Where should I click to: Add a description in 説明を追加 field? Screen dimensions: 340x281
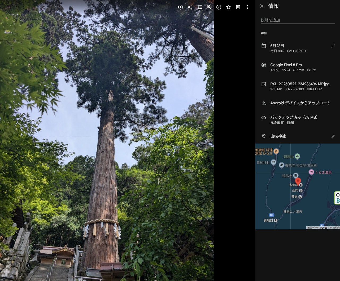(298, 20)
